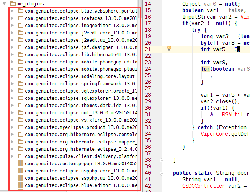Screen dimensions: 250x192
Task: Click jar icon of aspphp.core_13.0.0
Action: point(20,171)
